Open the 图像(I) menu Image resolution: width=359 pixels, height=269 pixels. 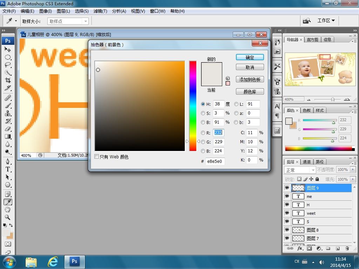[x=46, y=11]
